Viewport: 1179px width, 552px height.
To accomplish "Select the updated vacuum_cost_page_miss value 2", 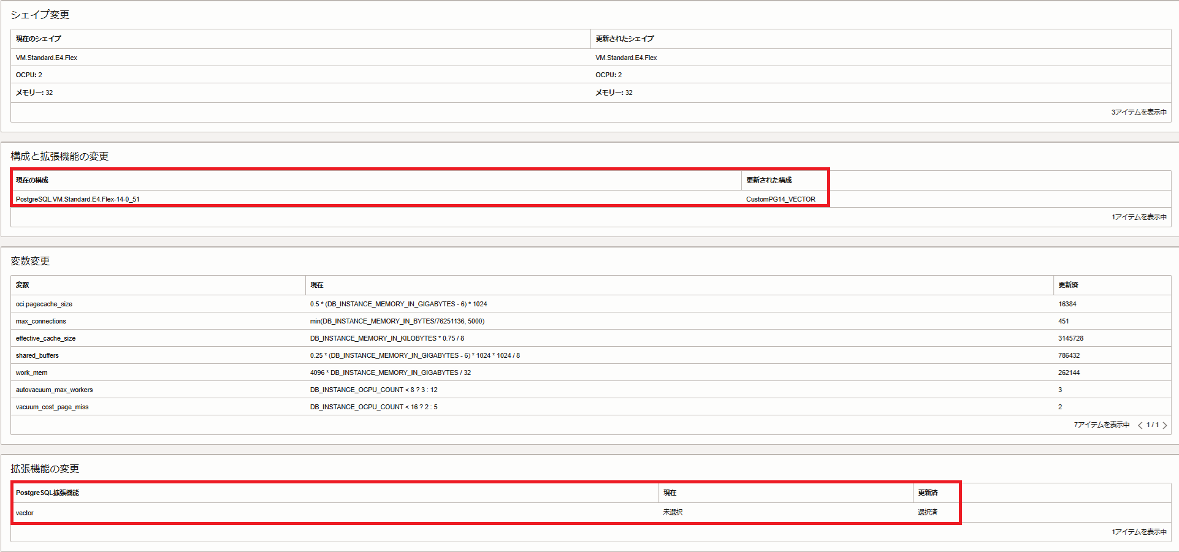I will [x=1060, y=407].
